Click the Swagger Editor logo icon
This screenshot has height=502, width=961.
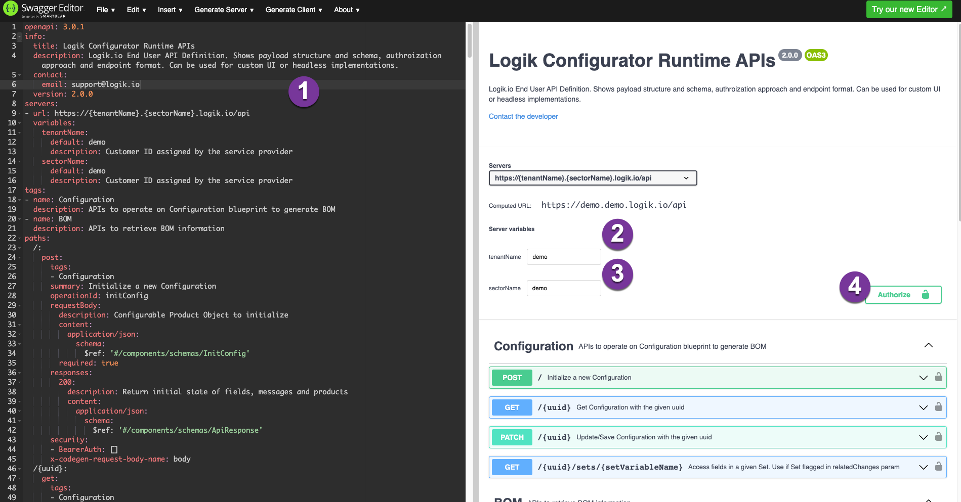10,9
